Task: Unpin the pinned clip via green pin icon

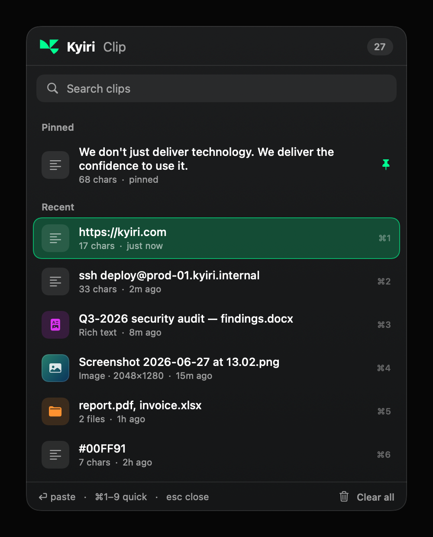Action: coord(386,165)
